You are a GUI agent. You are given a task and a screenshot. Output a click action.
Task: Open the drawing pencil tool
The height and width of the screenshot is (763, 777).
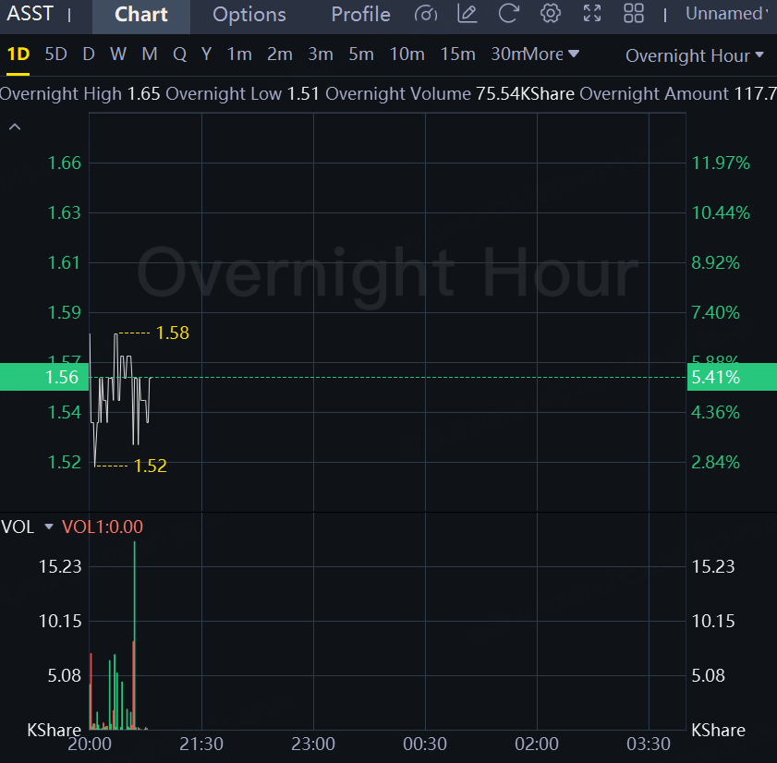click(x=467, y=14)
